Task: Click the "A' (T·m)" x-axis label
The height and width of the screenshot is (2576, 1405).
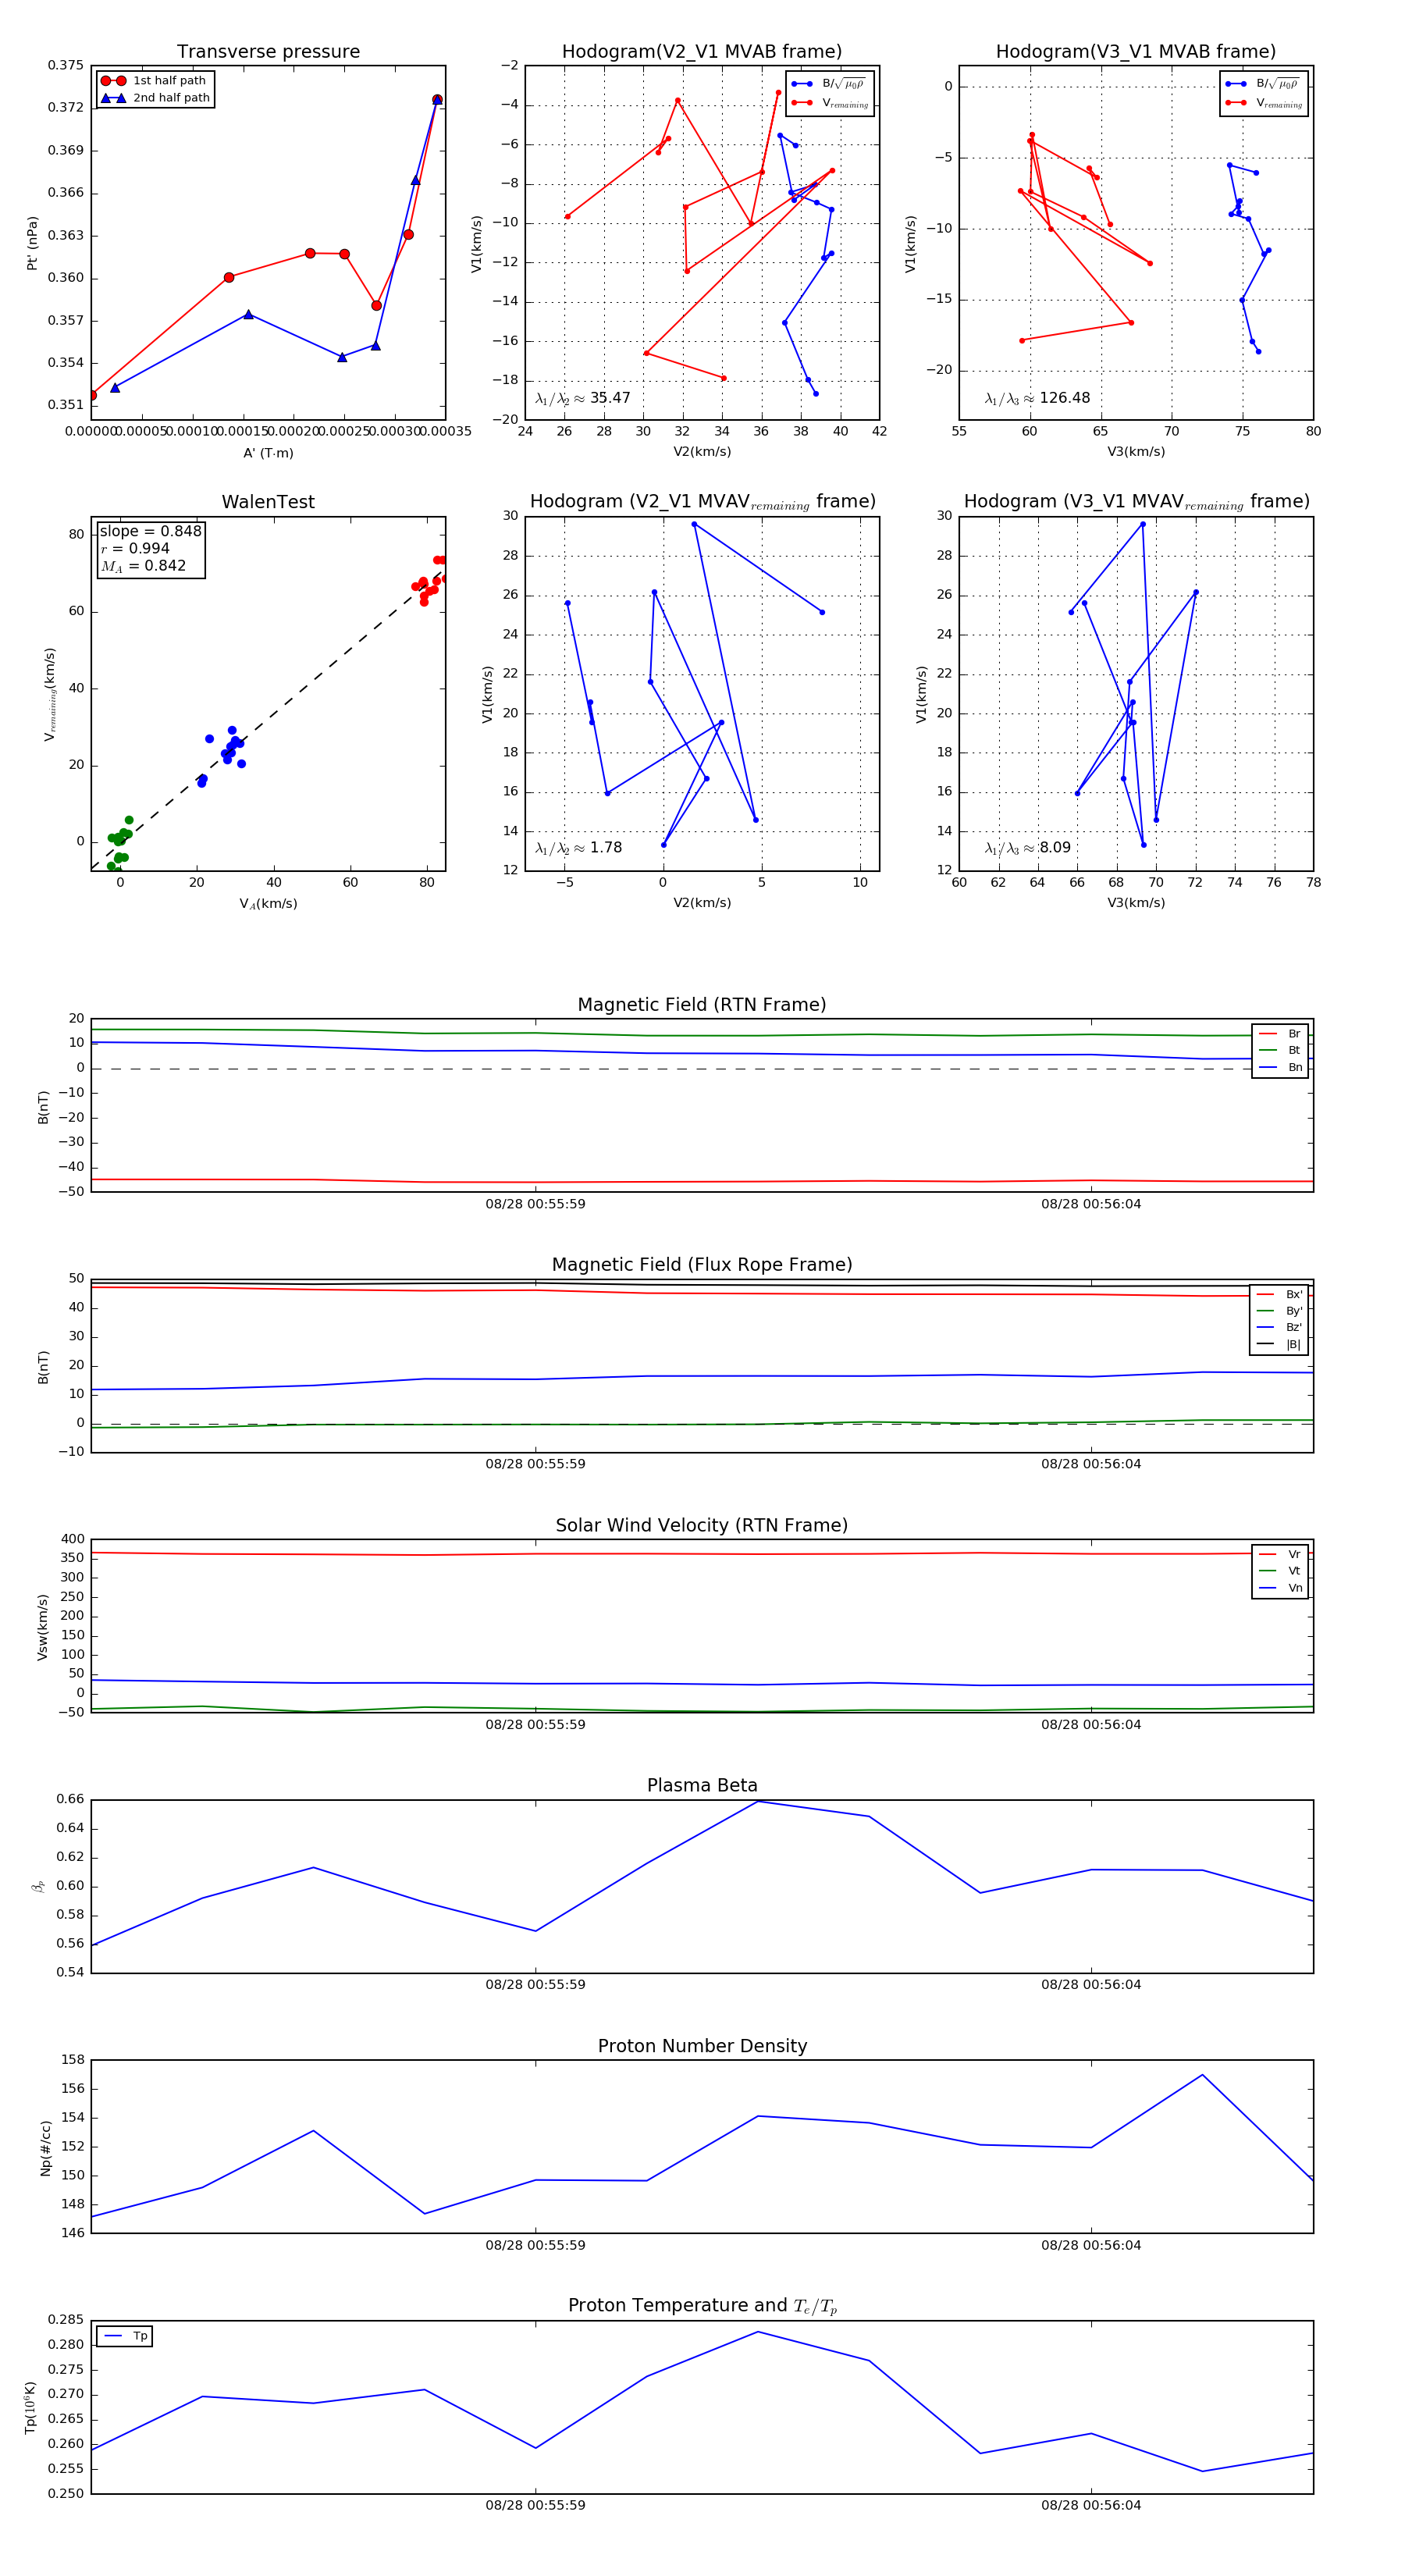Action: [x=268, y=453]
